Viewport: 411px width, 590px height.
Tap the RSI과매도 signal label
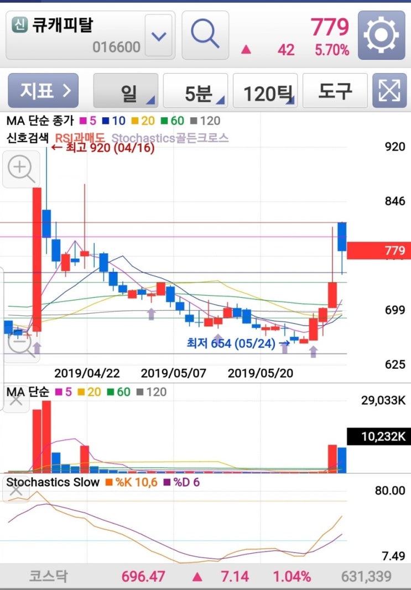tap(80, 138)
